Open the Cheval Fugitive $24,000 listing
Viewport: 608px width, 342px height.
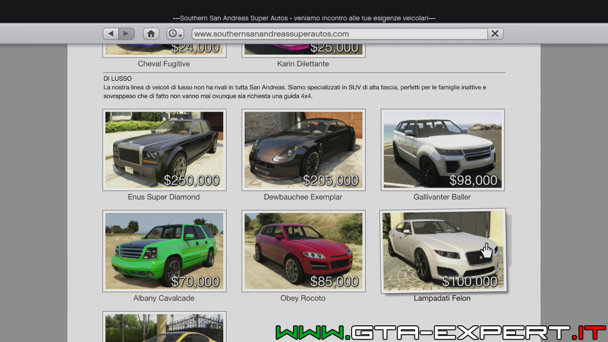coord(164,50)
